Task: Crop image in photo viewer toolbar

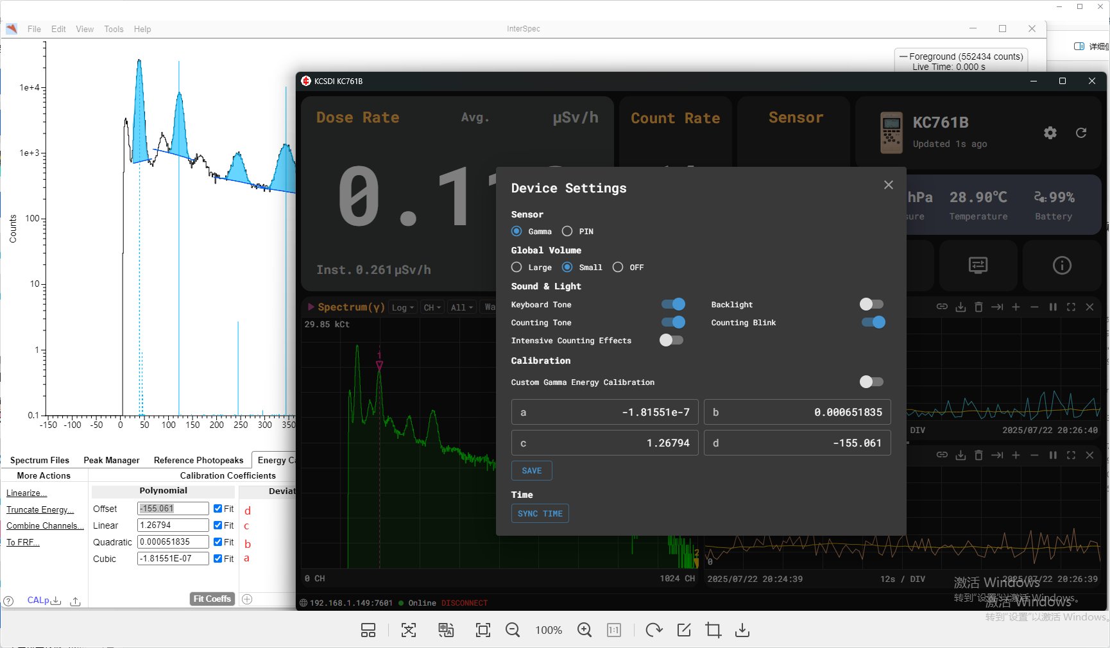Action: point(713,630)
